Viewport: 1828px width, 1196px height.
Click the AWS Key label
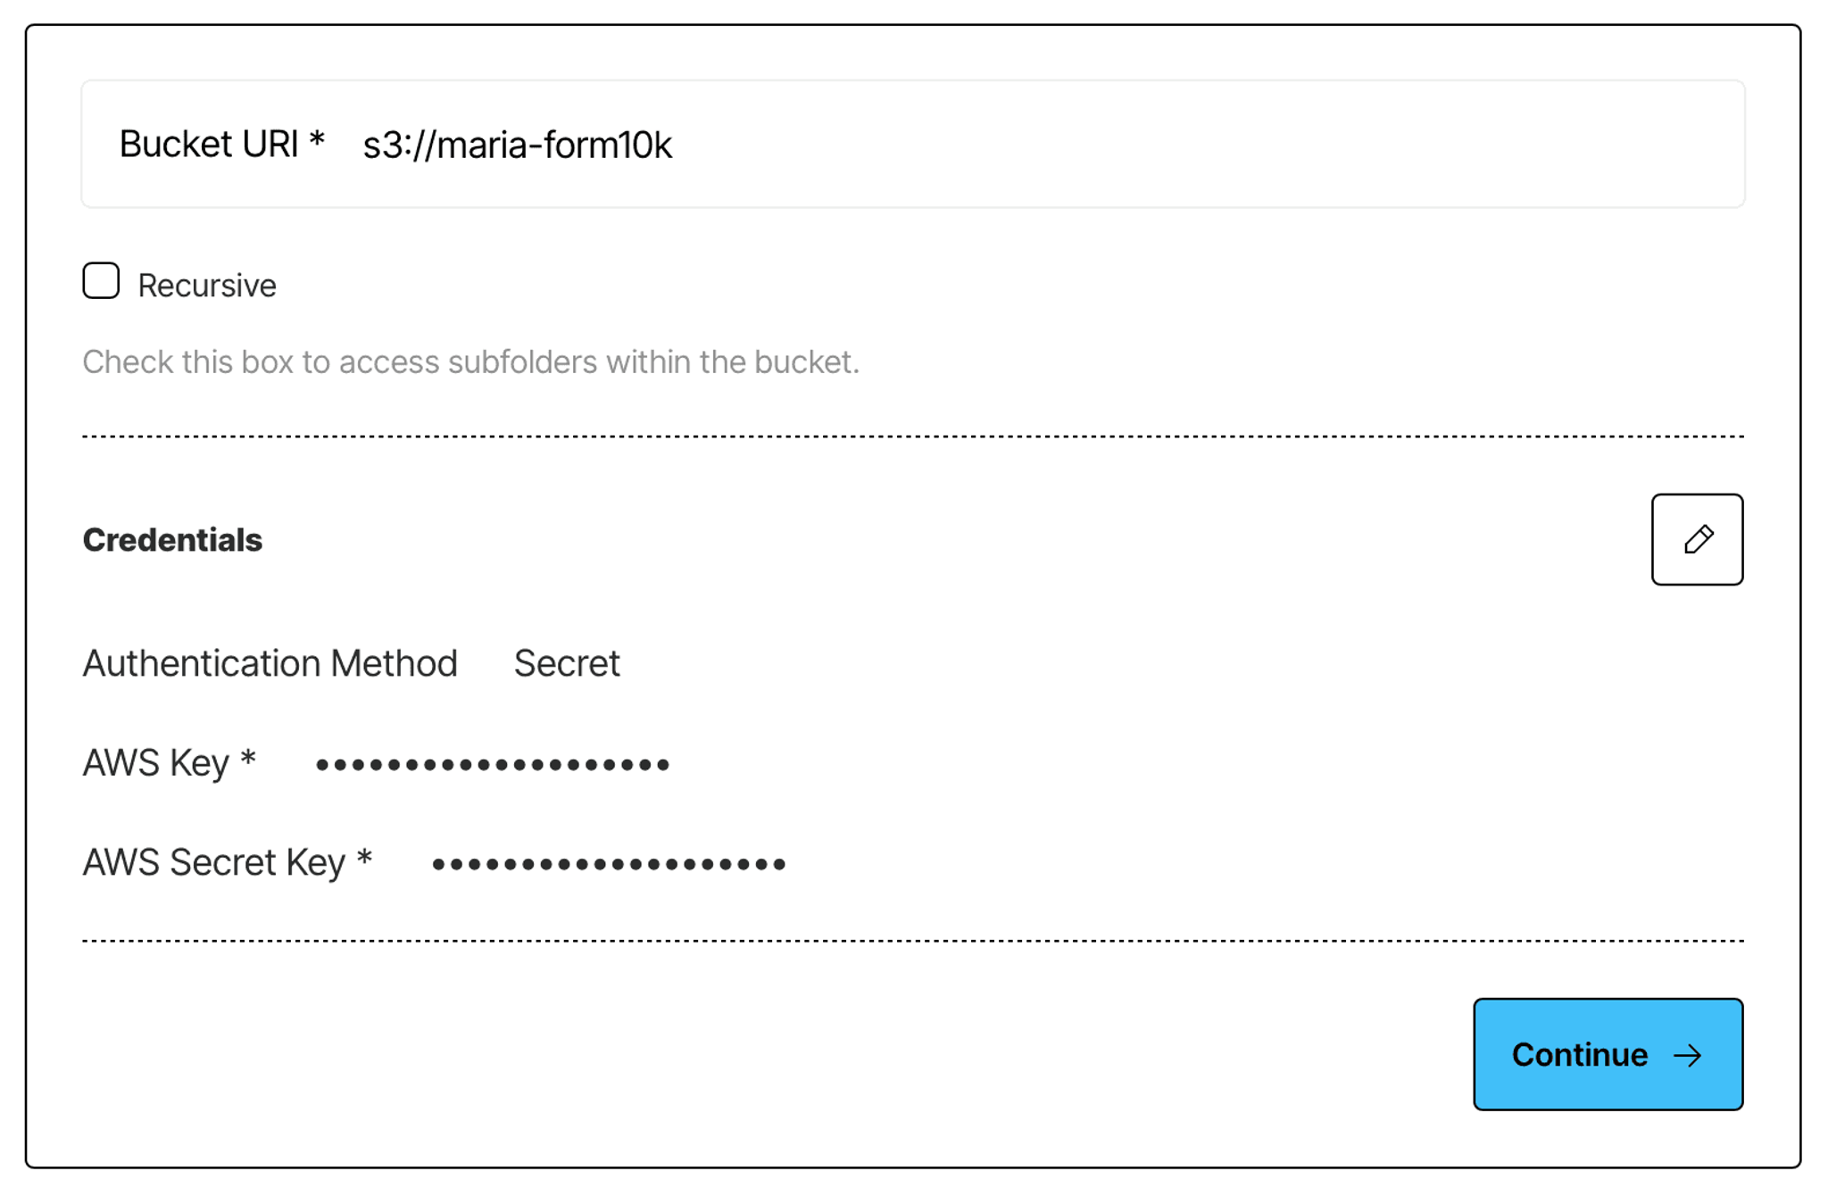(156, 763)
